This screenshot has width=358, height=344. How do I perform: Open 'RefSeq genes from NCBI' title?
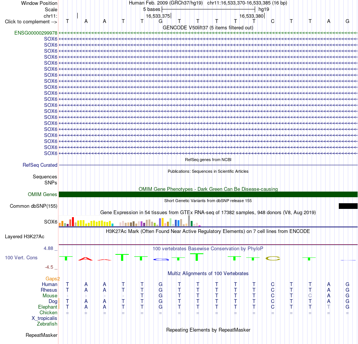(208, 160)
